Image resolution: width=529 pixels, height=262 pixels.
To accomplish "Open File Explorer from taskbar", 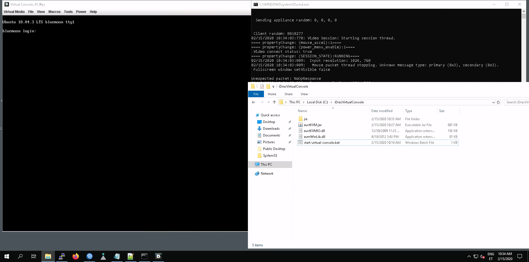I will click(48, 256).
